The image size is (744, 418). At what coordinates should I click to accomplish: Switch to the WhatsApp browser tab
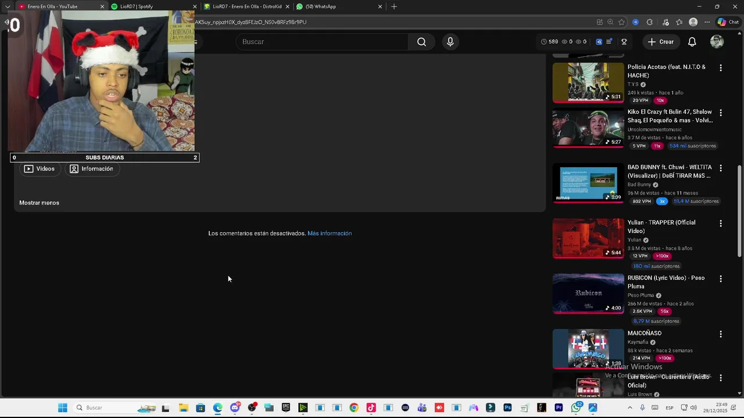pyautogui.click(x=339, y=6)
